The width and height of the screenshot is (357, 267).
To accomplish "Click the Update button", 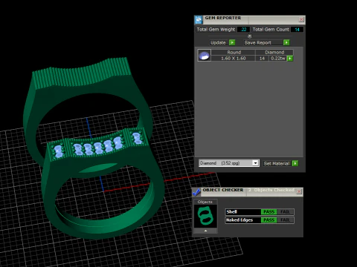I will 218,42.
